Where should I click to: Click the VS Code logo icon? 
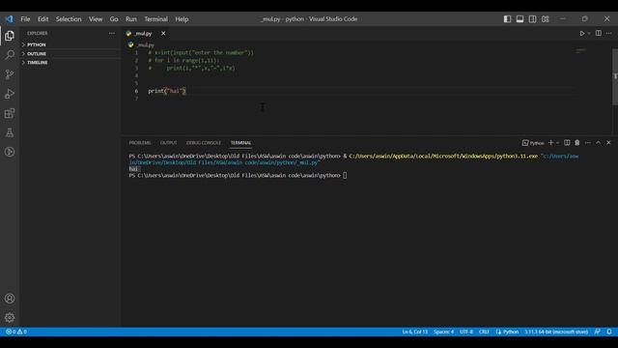[x=9, y=19]
